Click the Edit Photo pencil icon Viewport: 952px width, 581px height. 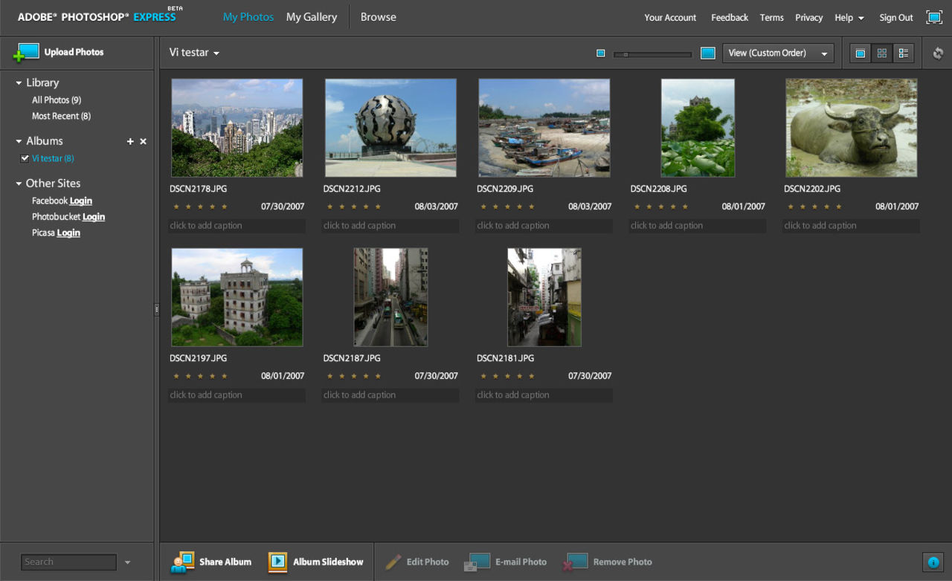coord(392,562)
